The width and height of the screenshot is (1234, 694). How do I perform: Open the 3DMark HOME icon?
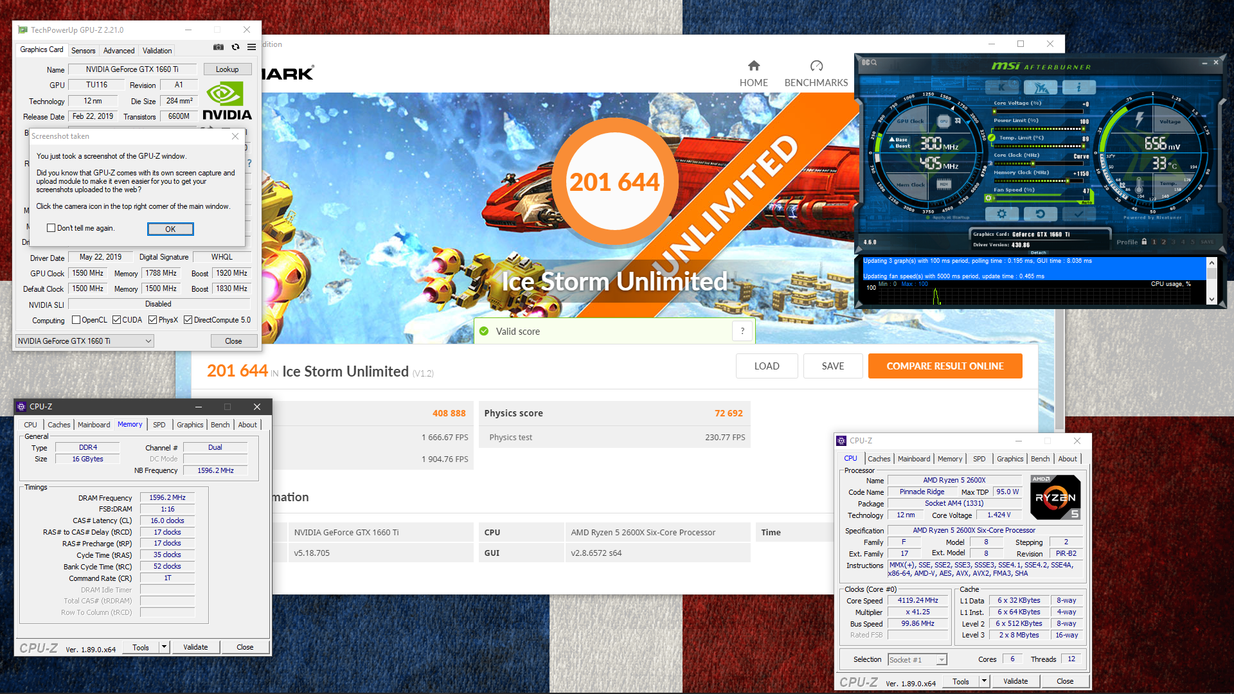[x=754, y=66]
